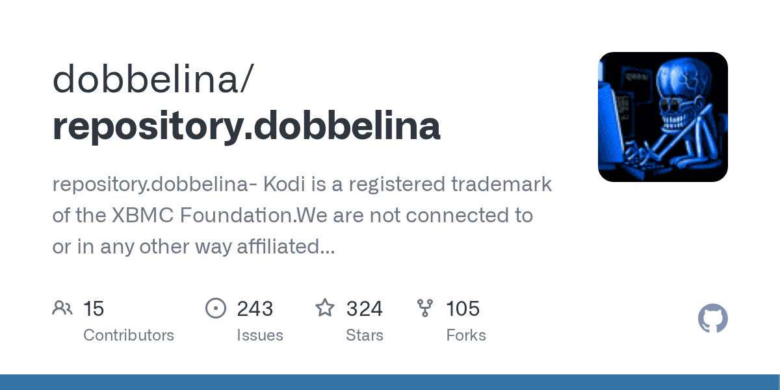Click the Stars star icon
Viewport: 780px width, 390px height.
click(x=324, y=308)
